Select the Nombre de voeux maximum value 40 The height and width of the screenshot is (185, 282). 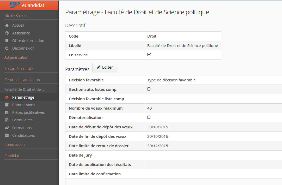coord(149,108)
